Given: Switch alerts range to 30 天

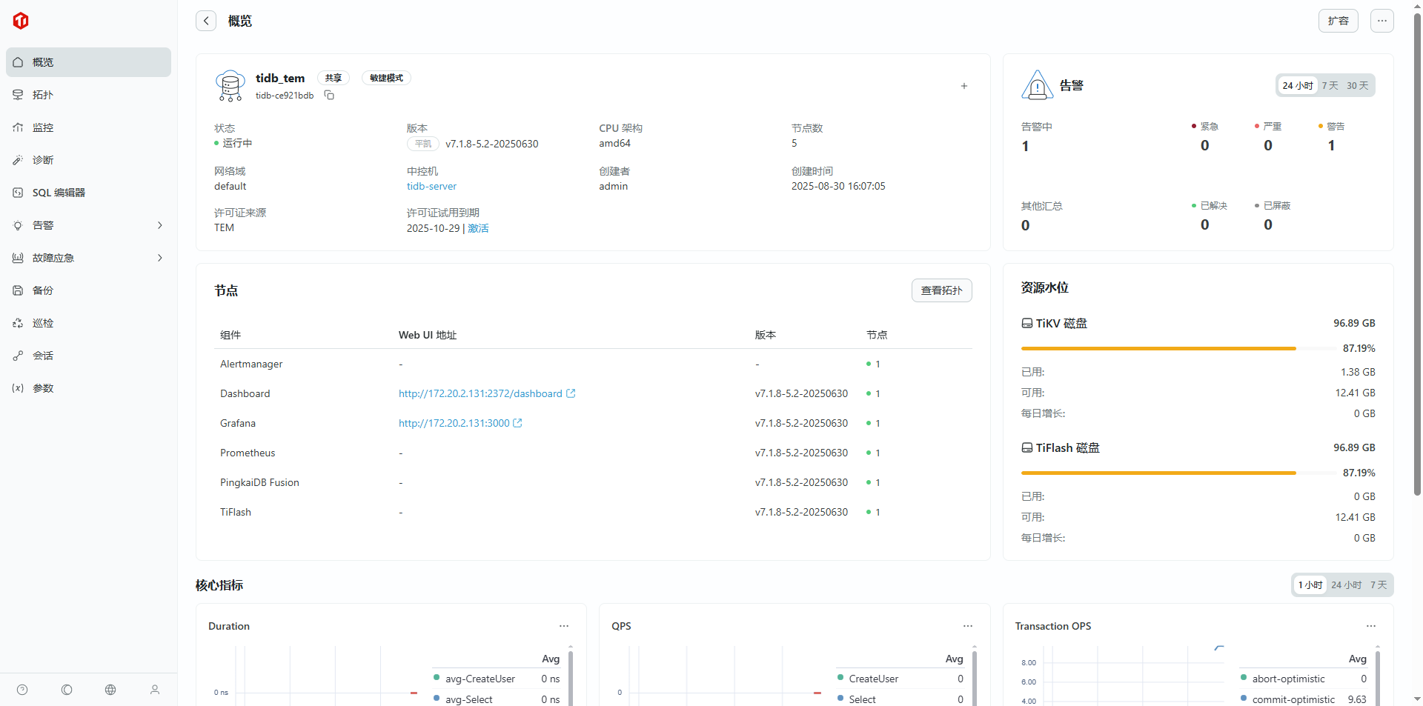Looking at the screenshot, I should click(1358, 85).
